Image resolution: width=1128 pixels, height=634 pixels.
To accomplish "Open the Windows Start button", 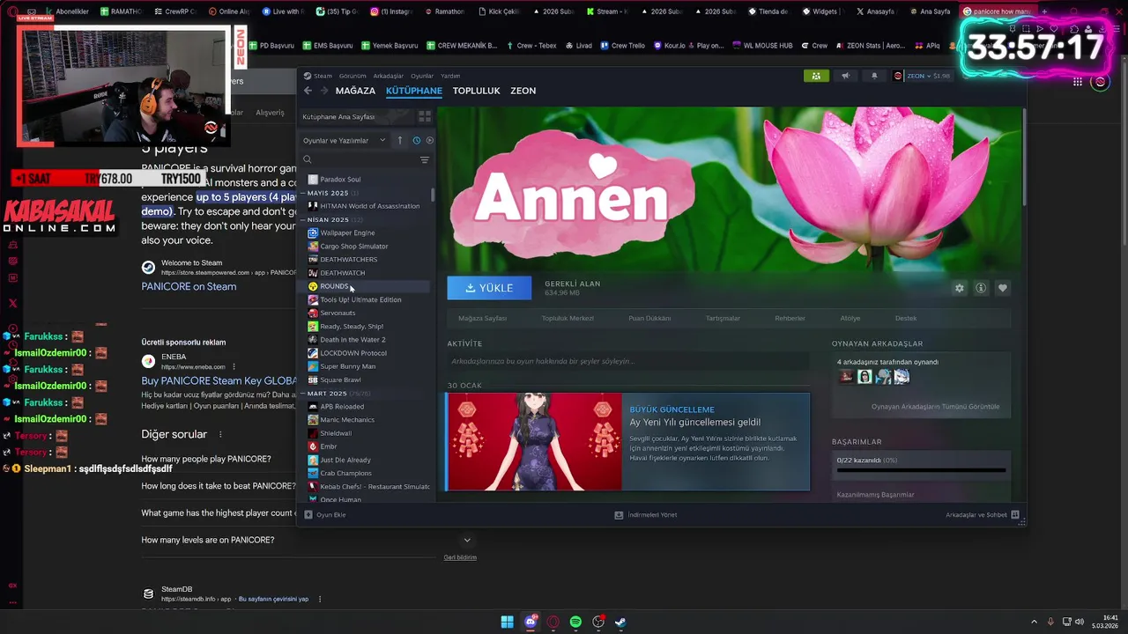I will (x=508, y=622).
